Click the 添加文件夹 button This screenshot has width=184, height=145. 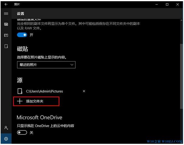(x=36, y=101)
